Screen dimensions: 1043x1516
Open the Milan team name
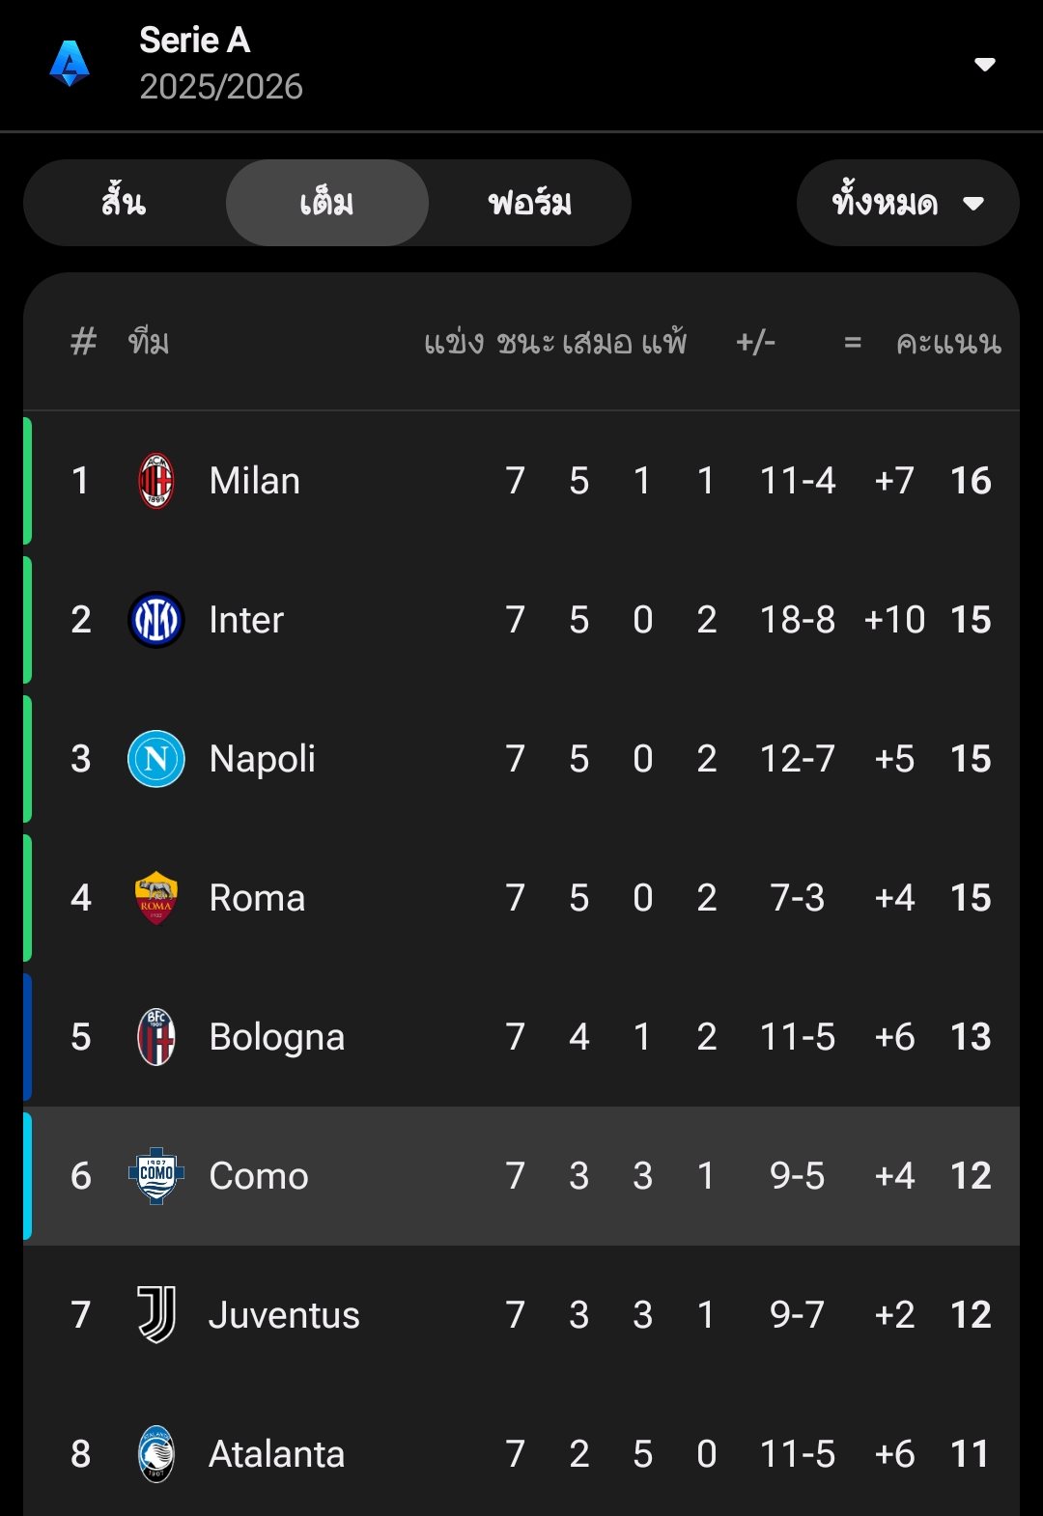pos(255,481)
